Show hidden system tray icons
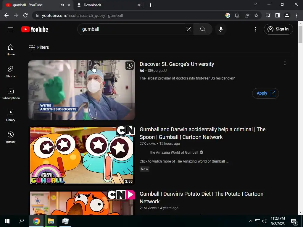The width and height of the screenshot is (303, 227). tap(250, 221)
